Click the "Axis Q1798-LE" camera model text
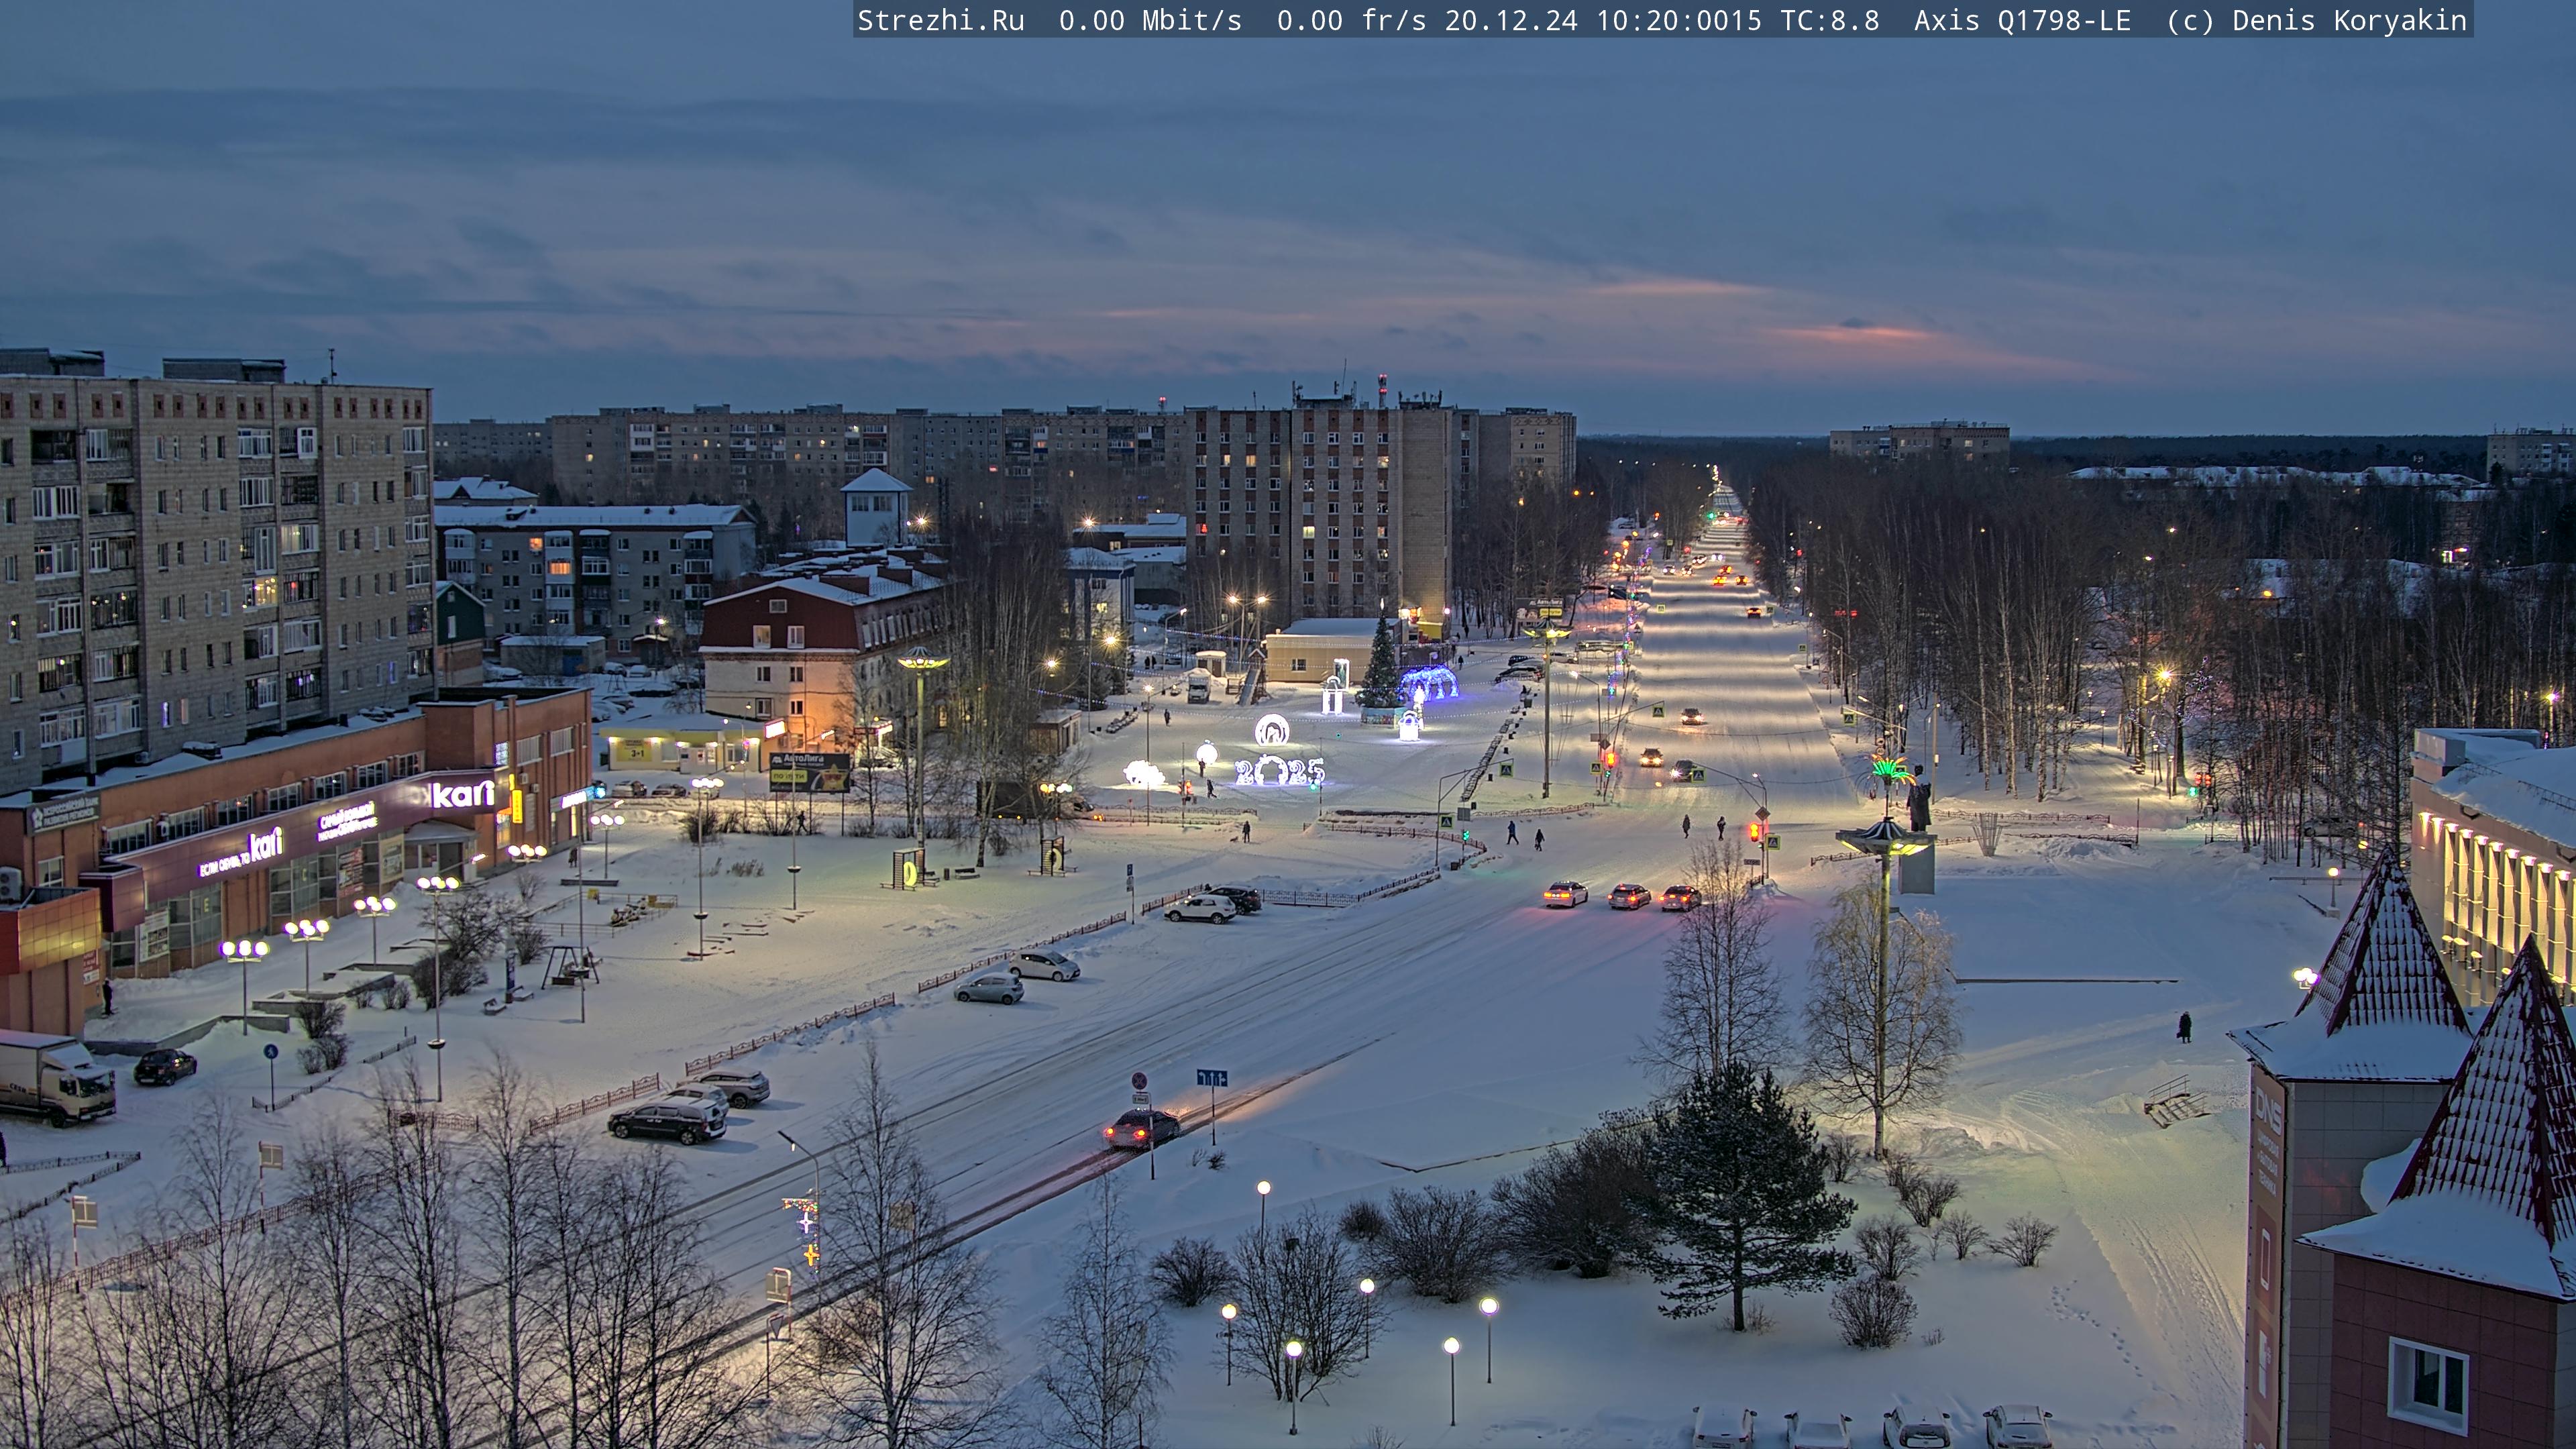 coord(2022,20)
